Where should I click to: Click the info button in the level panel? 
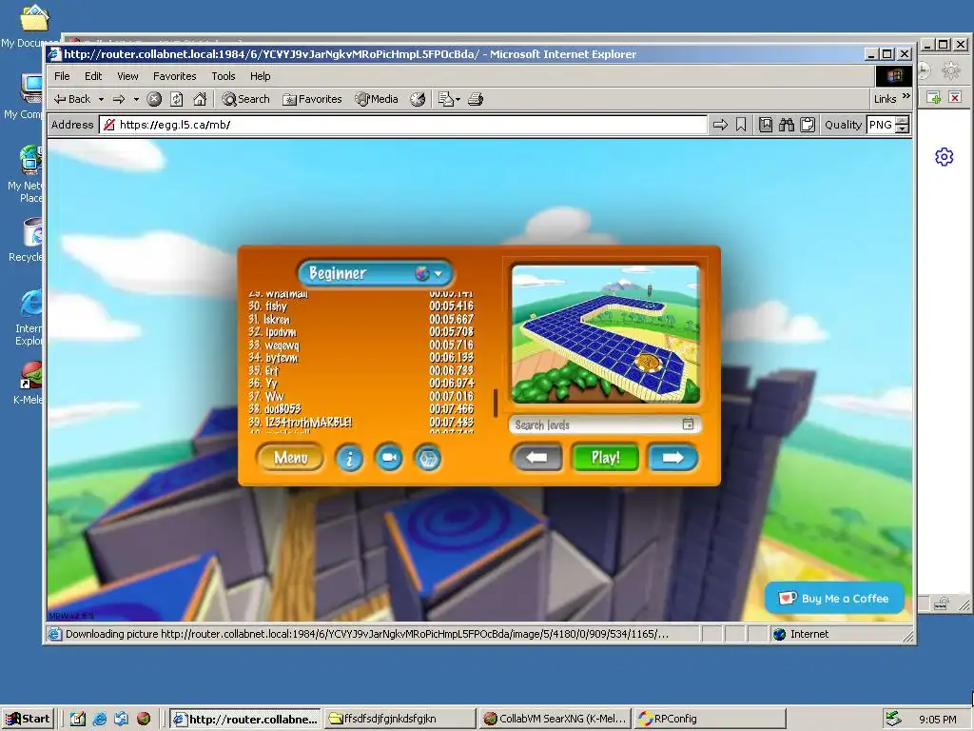point(350,459)
